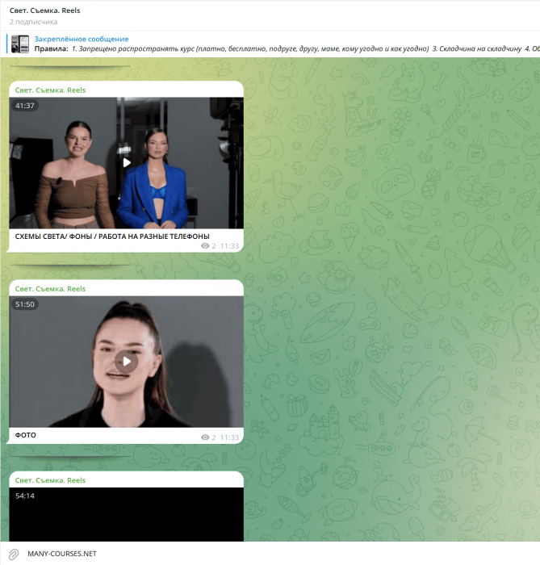Open the "Закреплённое сообщение" pinned label

pyautogui.click(x=81, y=39)
